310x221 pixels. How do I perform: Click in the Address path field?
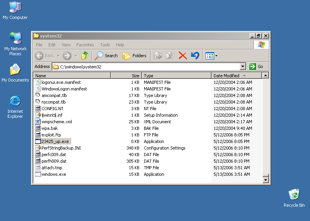click(146, 66)
